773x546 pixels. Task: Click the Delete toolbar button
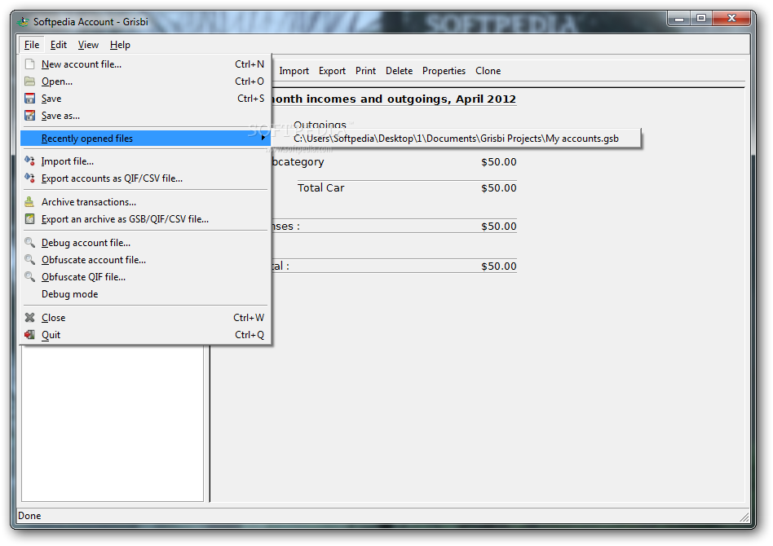[x=399, y=71]
